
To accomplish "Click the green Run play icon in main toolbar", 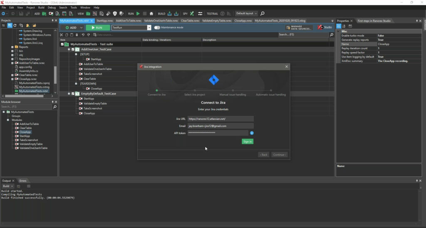I will tap(138, 13).
